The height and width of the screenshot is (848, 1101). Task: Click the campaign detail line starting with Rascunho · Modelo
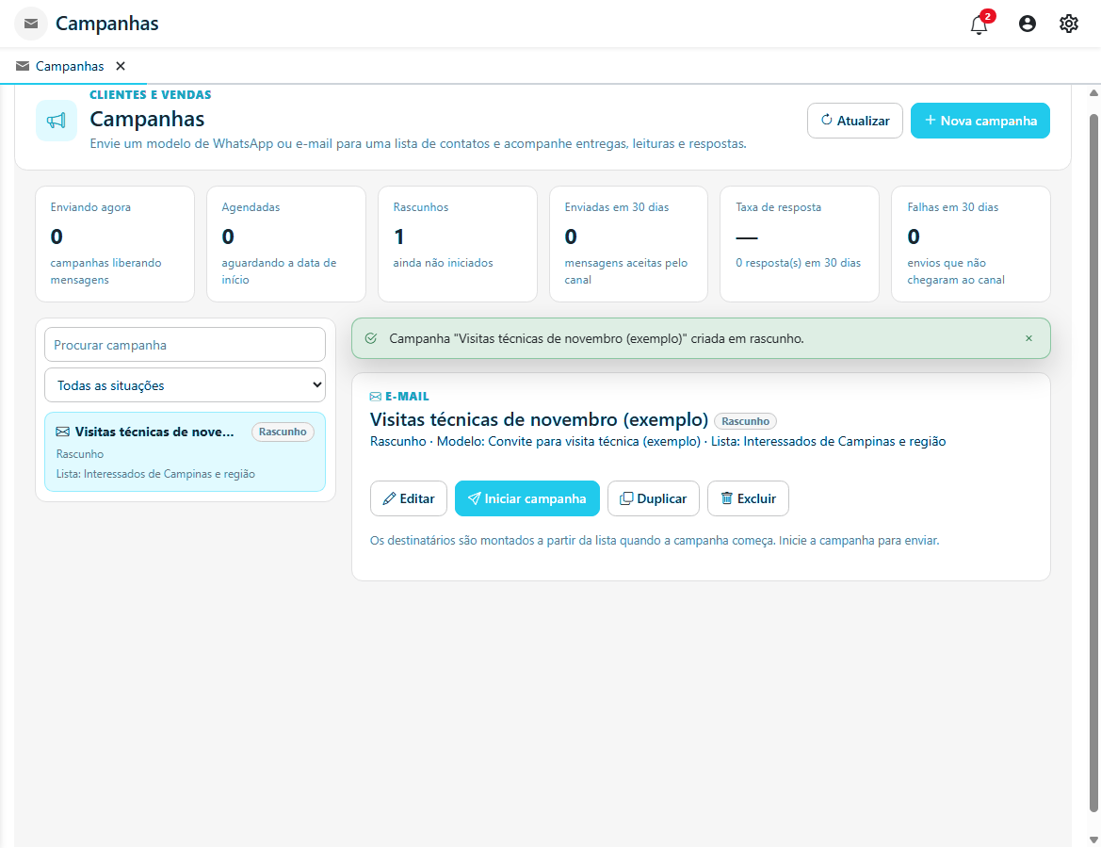coord(657,441)
